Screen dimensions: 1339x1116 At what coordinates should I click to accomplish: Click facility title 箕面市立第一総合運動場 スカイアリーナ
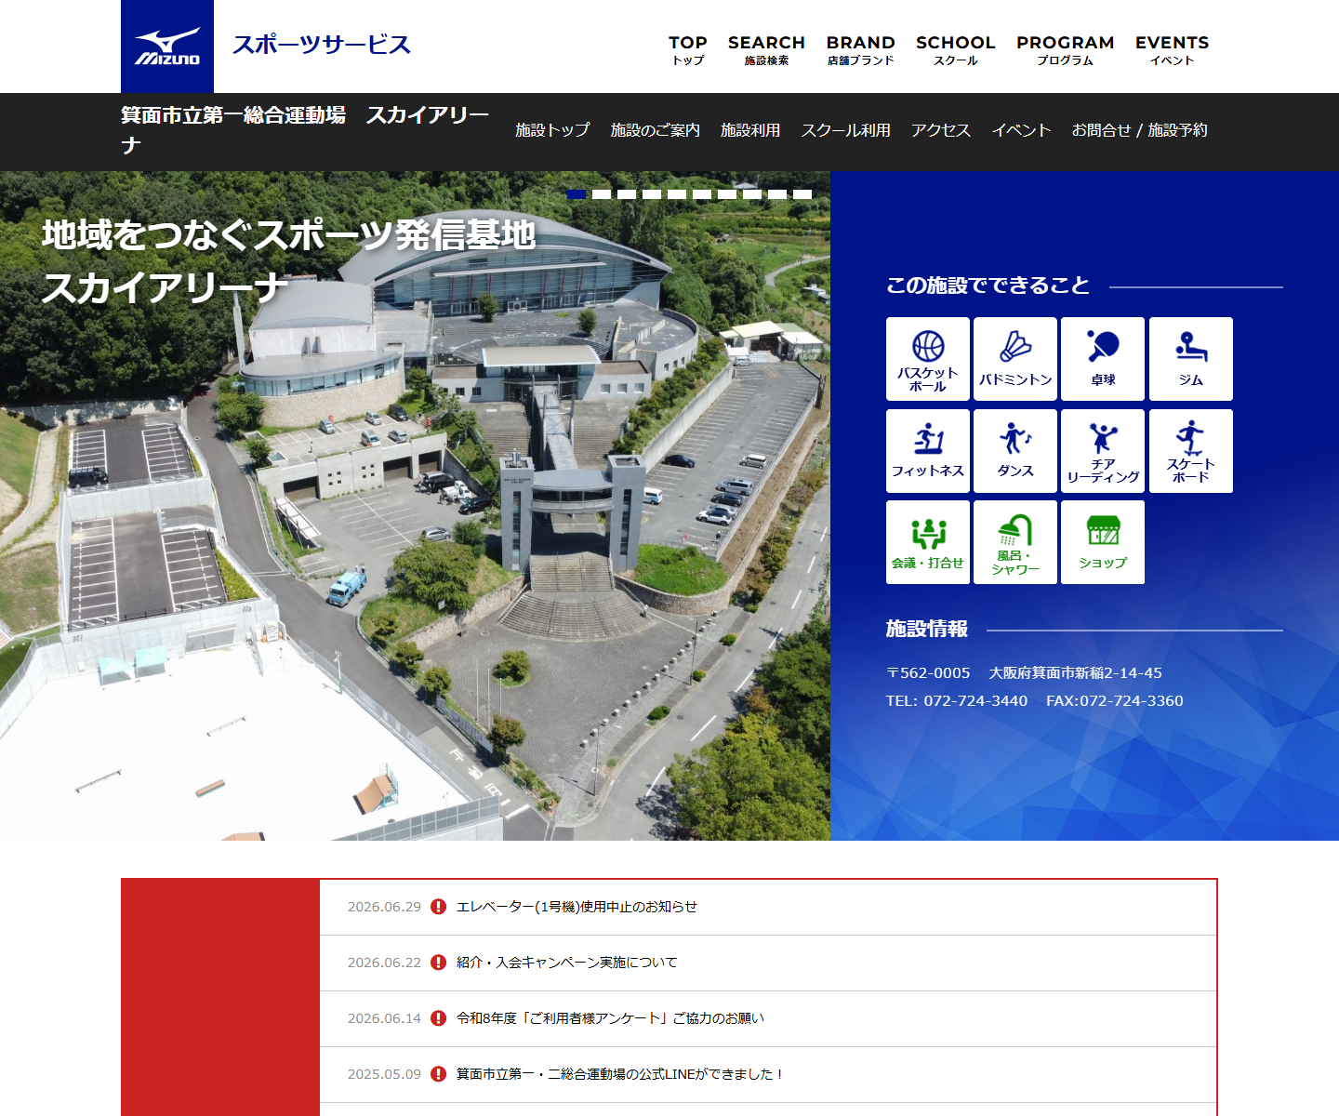point(305,130)
